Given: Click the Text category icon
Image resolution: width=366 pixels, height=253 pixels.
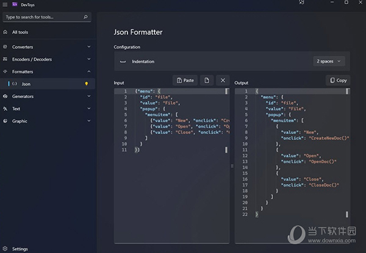Looking at the screenshot, I should [x=5, y=109].
